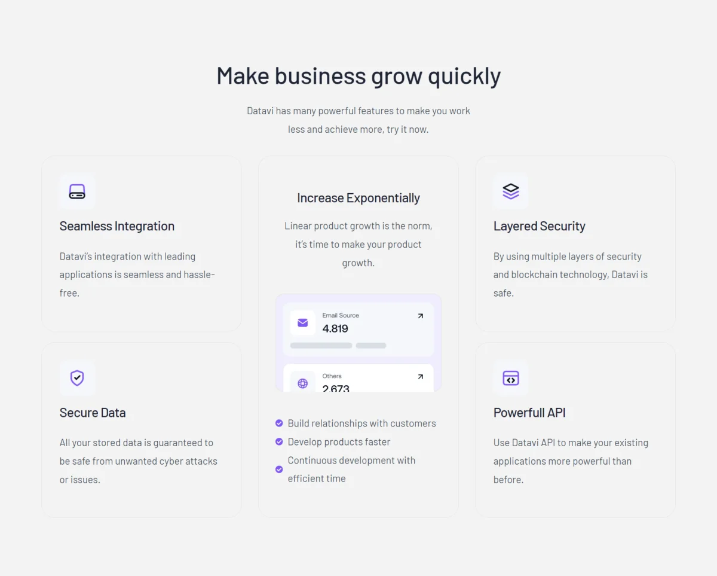Click the Powerfull API code window icon
Screen dimensions: 717x576
pyautogui.click(x=511, y=378)
